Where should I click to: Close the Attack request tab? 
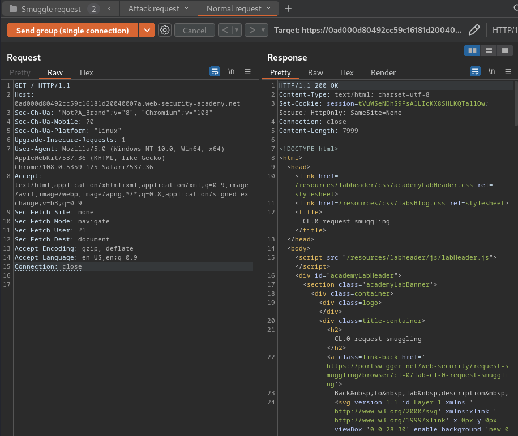click(187, 9)
